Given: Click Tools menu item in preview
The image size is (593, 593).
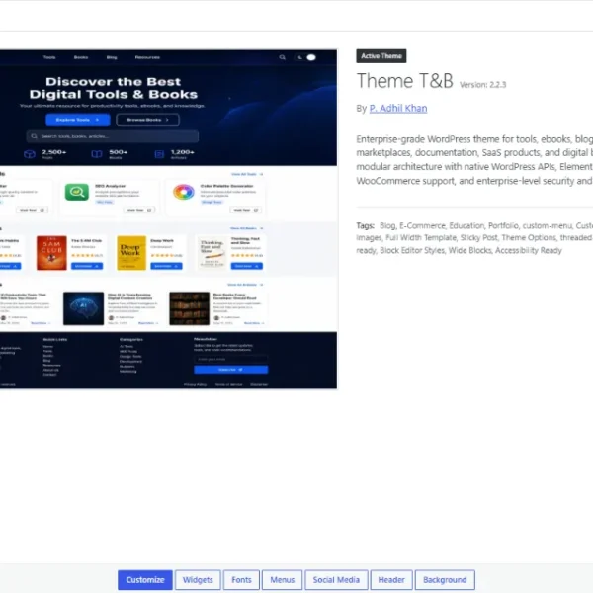Looking at the screenshot, I should tap(49, 57).
